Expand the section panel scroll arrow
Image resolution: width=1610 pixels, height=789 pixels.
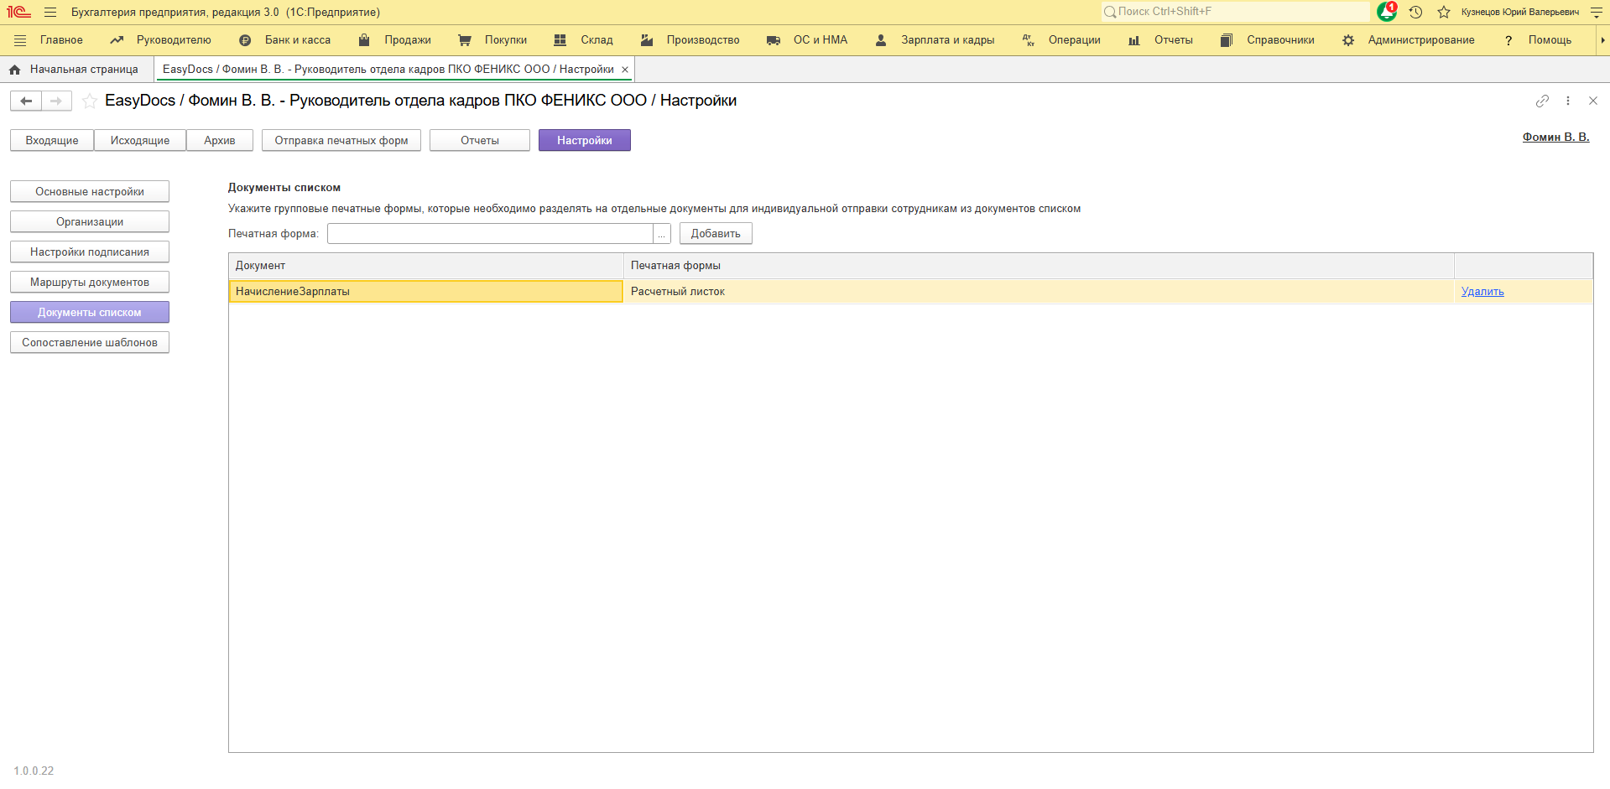point(1602,40)
